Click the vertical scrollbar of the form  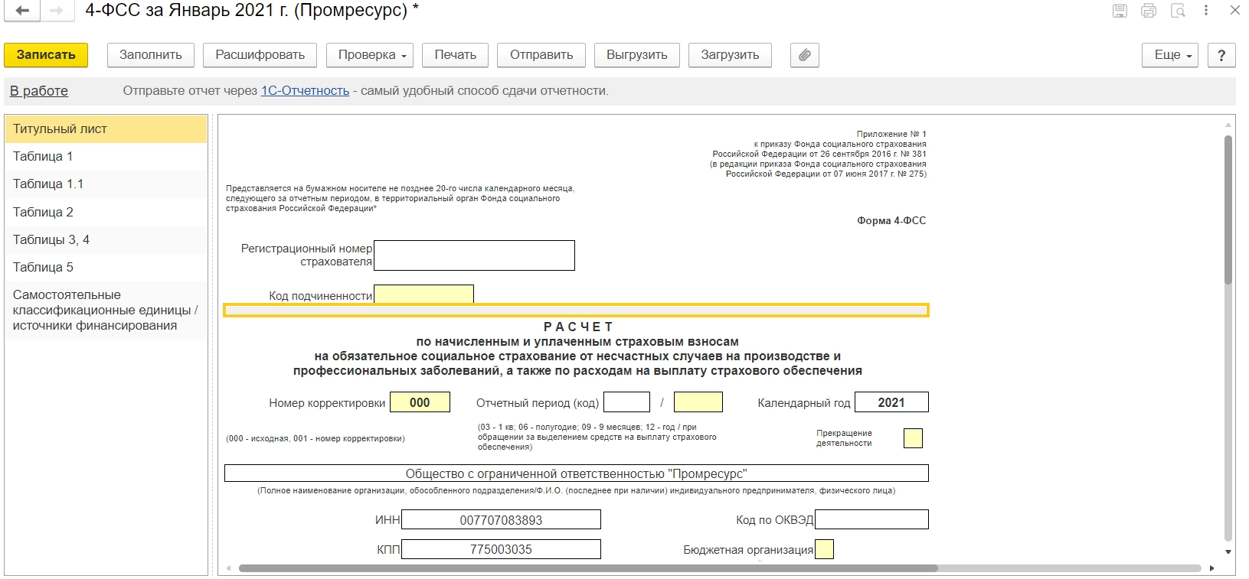coord(1228,210)
